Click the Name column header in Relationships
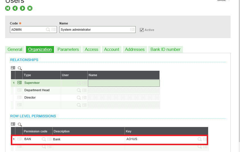The image size is (240, 152). [x=123, y=75]
